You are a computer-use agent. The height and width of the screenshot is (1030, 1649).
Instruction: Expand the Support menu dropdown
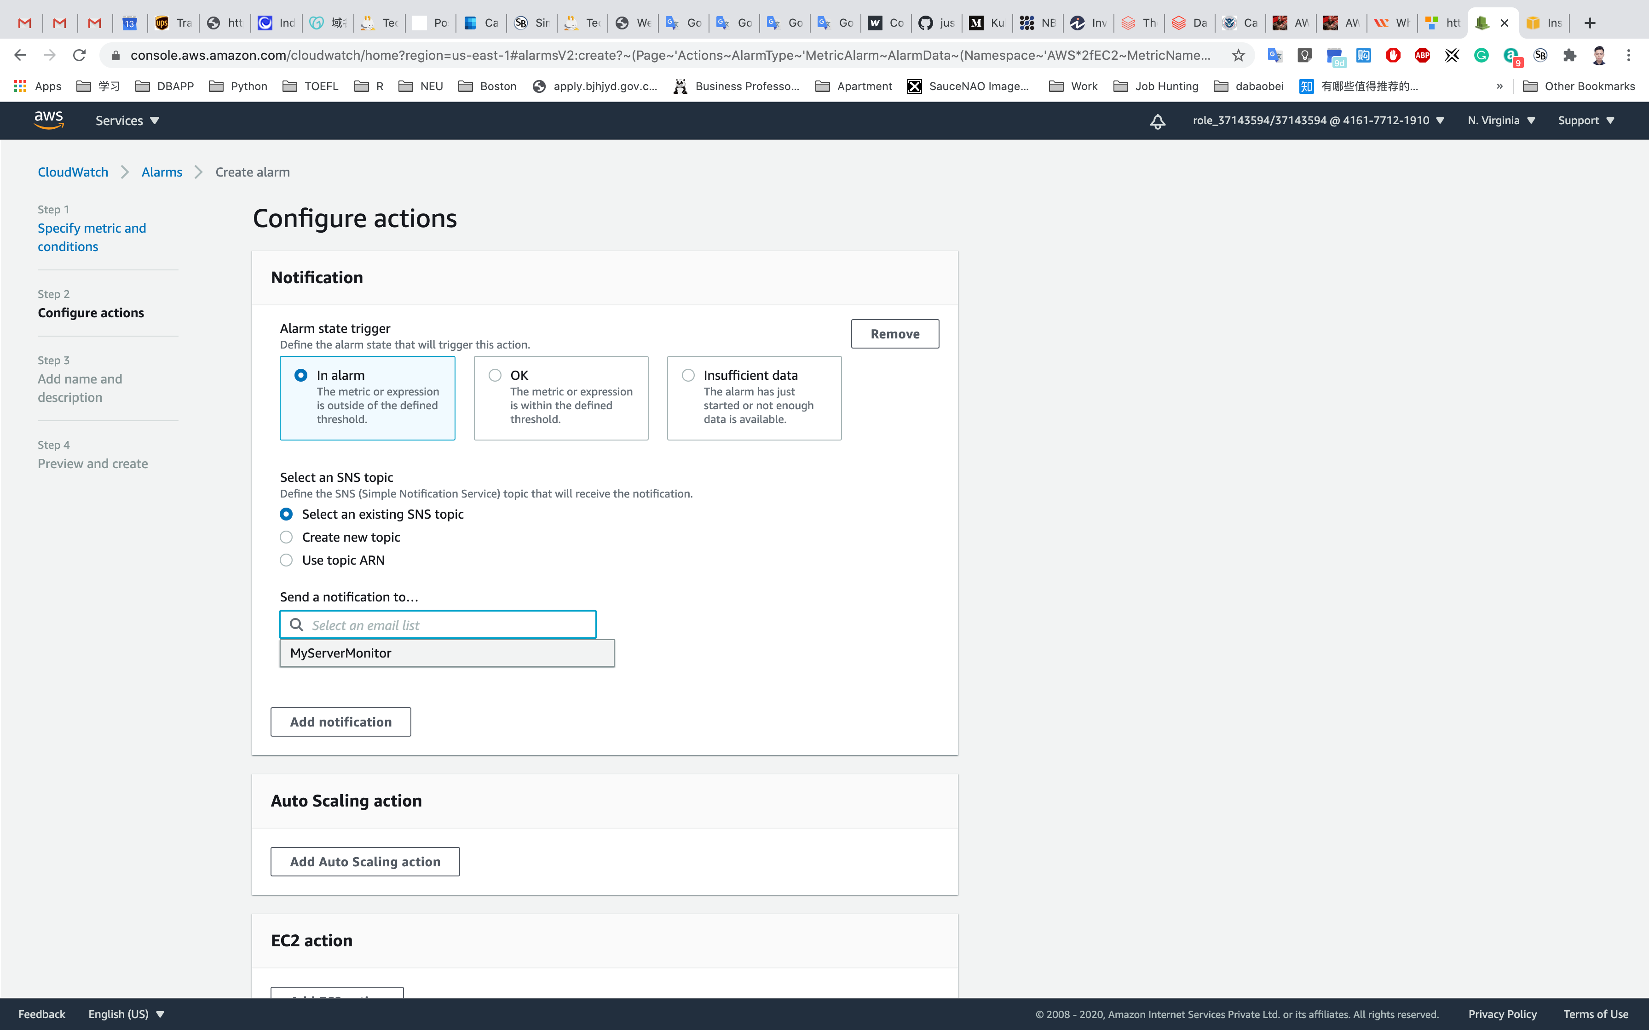click(1586, 120)
